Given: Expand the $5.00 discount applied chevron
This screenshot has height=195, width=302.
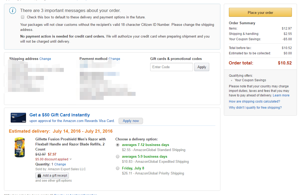Looking at the screenshot, I should click(71, 159).
